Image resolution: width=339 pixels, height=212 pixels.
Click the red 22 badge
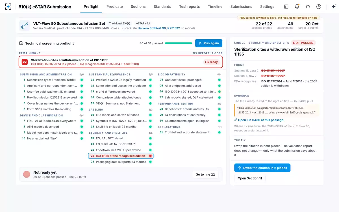[x=25, y=62]
